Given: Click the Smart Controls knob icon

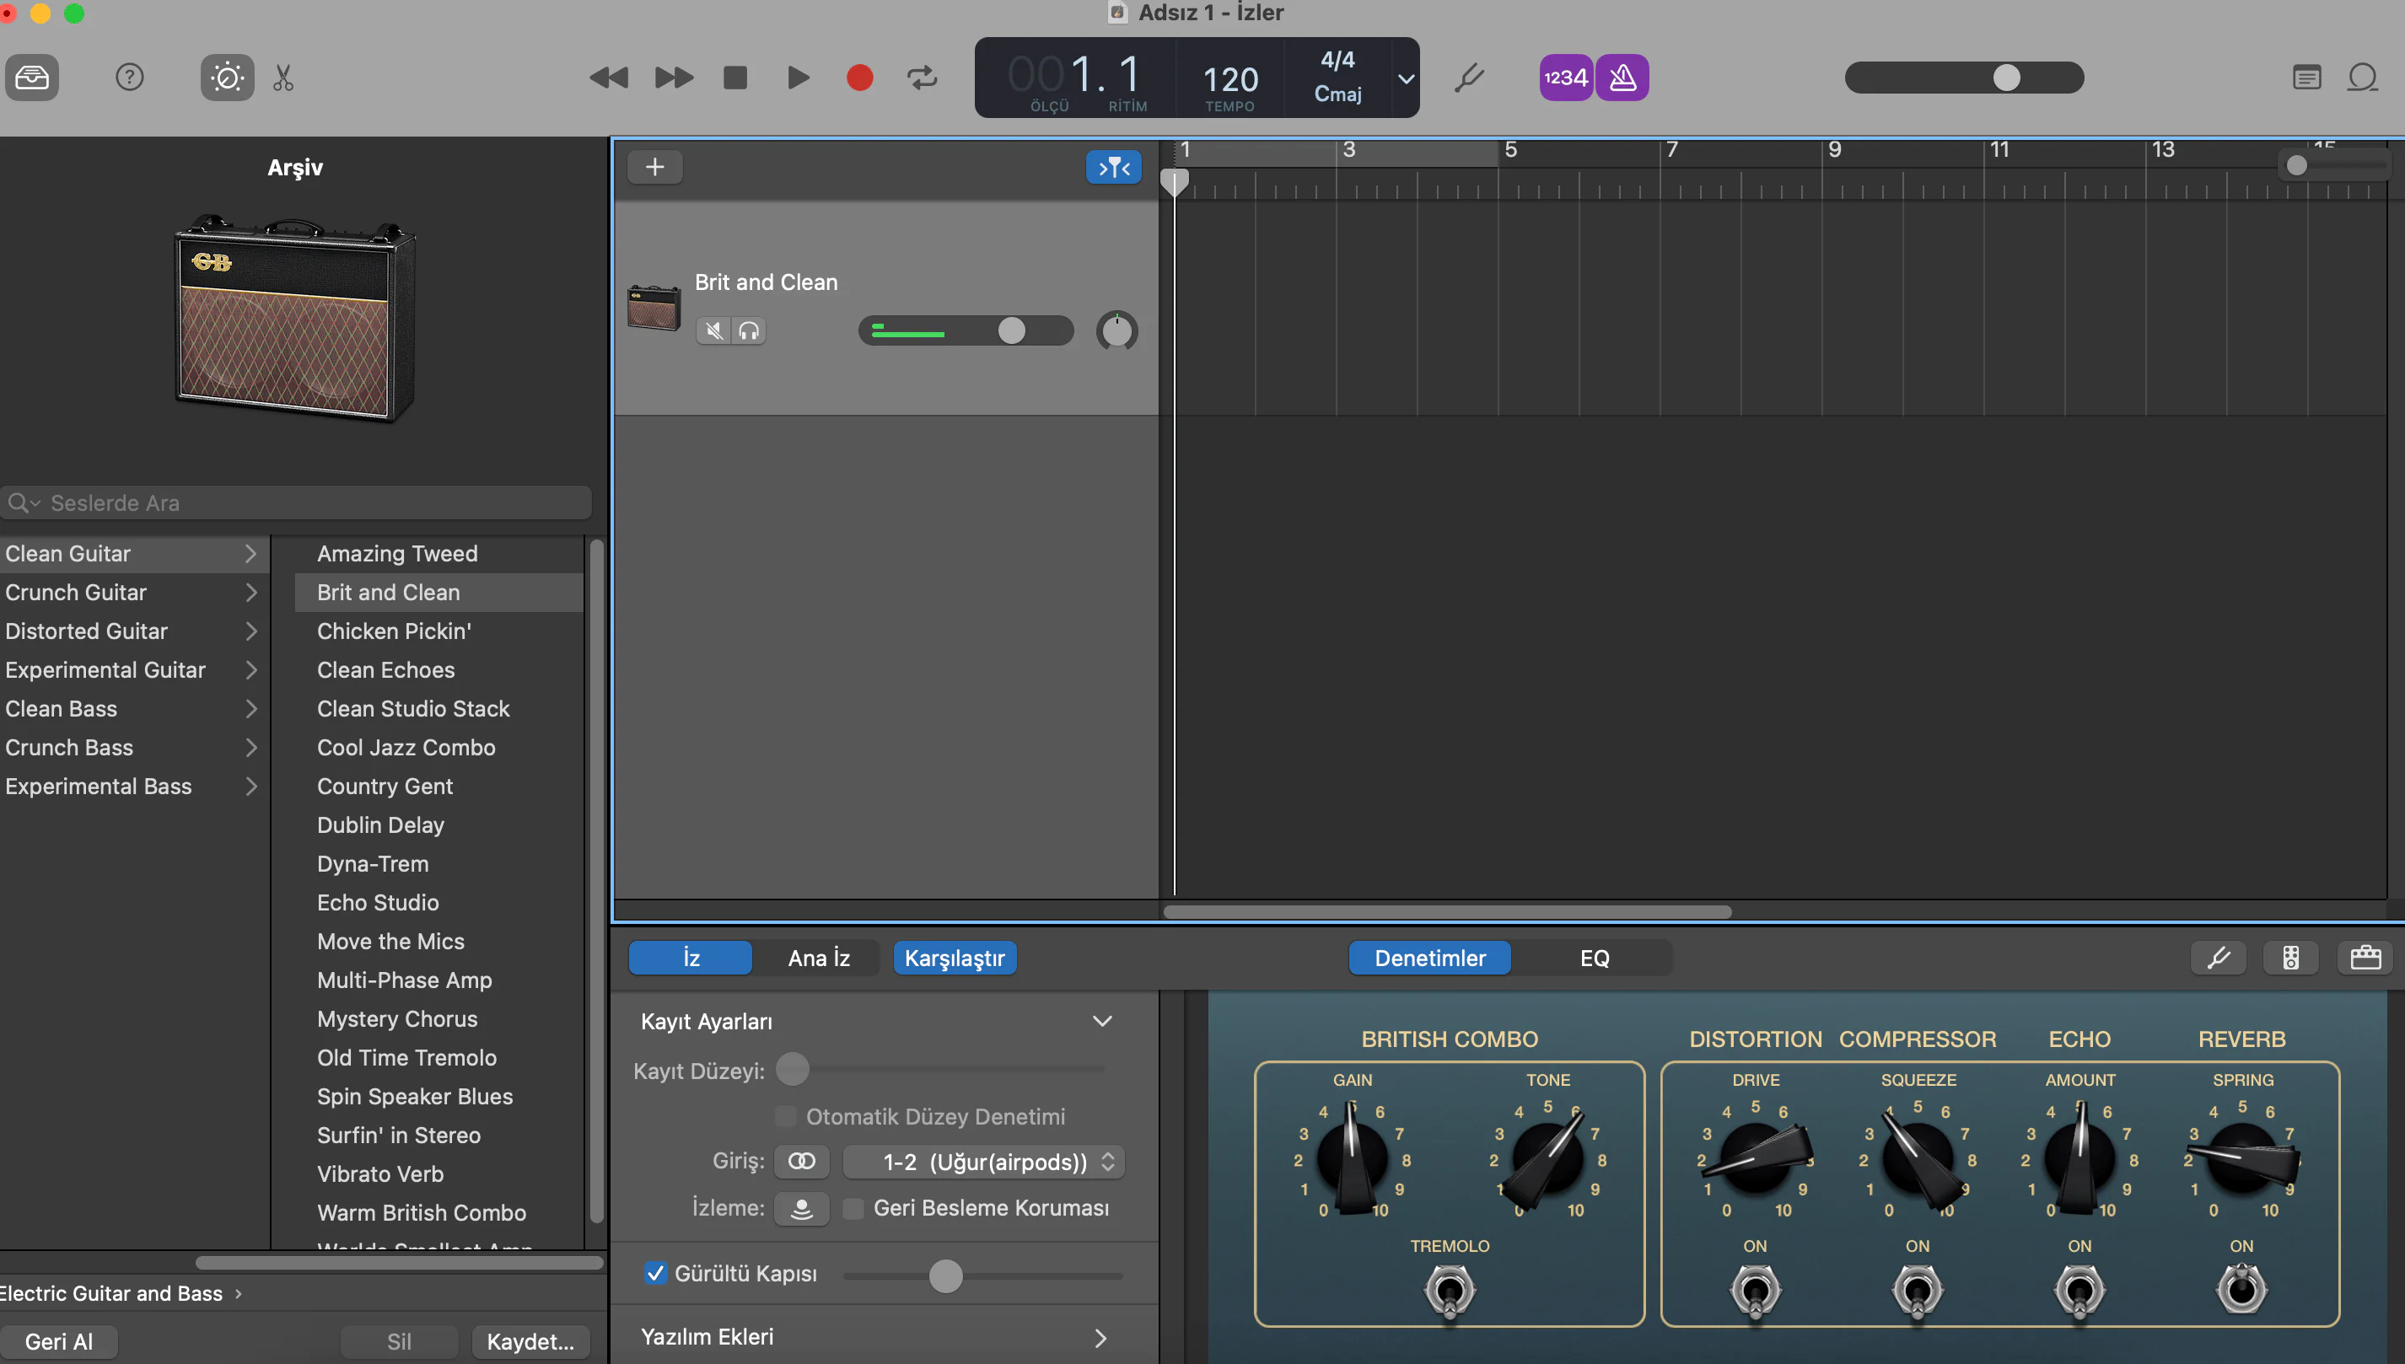Looking at the screenshot, I should click(227, 77).
